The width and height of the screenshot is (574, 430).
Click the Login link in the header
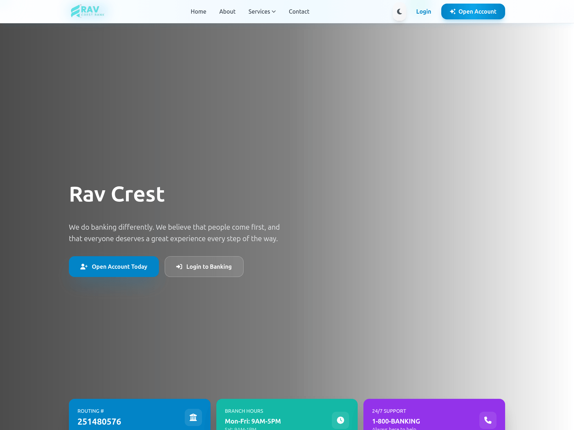point(423,11)
